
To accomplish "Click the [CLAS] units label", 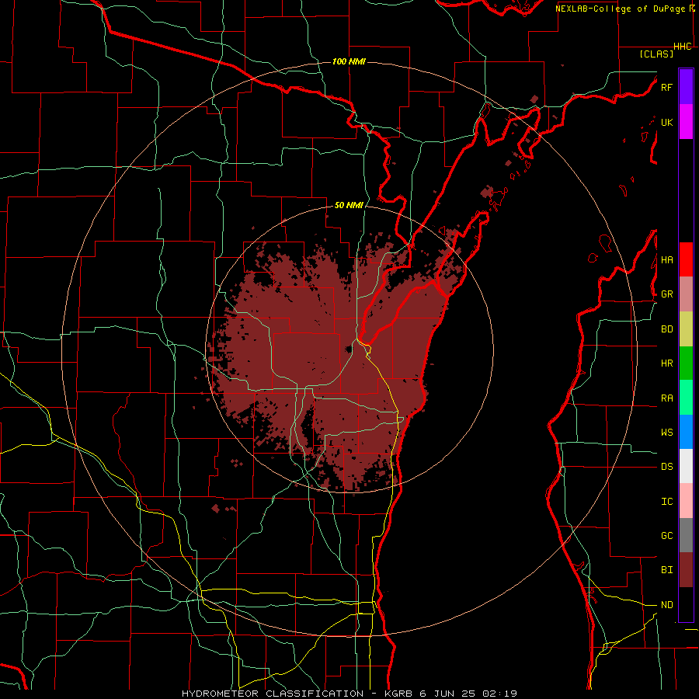I will tap(656, 54).
